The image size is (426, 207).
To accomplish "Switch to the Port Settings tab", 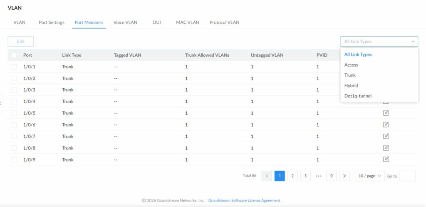I will coord(52,22).
